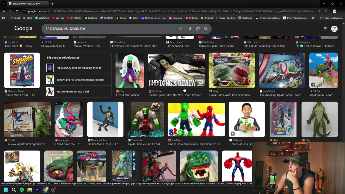This screenshot has height=194, width=345.
Task: Open the Pinterest bookmark
Action: tap(191, 18)
